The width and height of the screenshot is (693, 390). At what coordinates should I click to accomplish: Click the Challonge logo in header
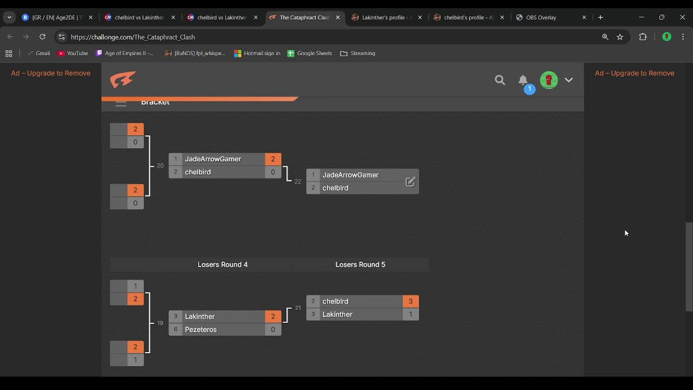click(x=123, y=80)
